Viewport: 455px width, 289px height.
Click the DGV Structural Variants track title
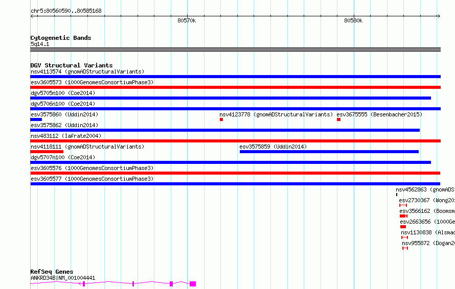[x=72, y=65]
